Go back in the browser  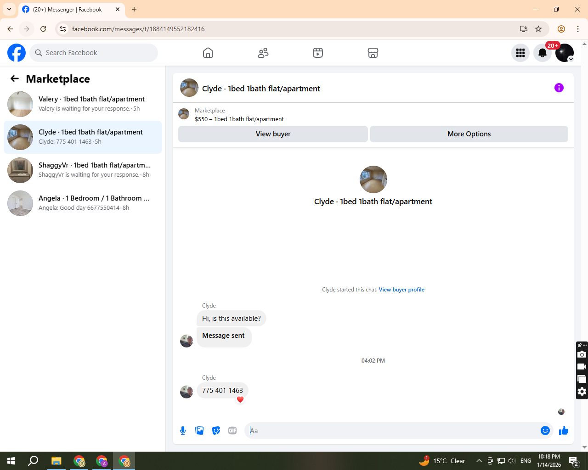click(10, 29)
